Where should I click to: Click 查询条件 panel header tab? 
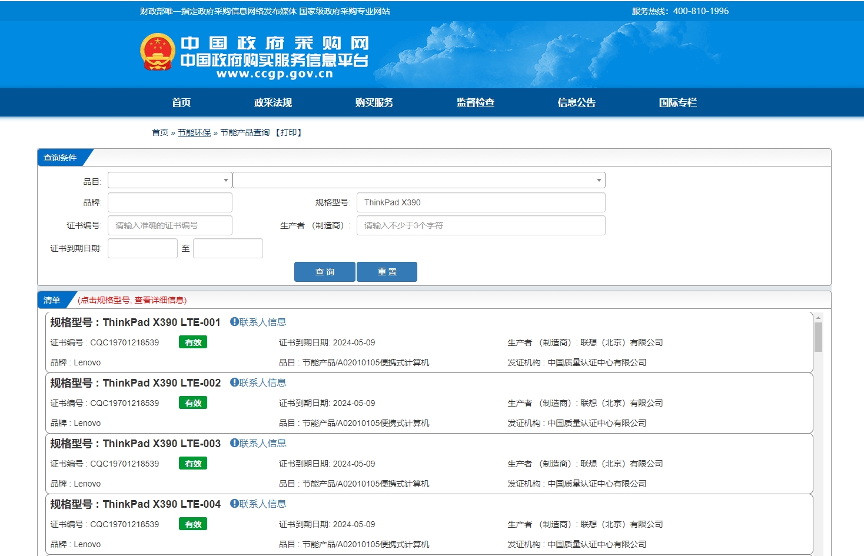click(x=61, y=158)
